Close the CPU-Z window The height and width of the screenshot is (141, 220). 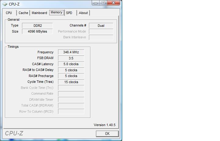click(x=113, y=3)
